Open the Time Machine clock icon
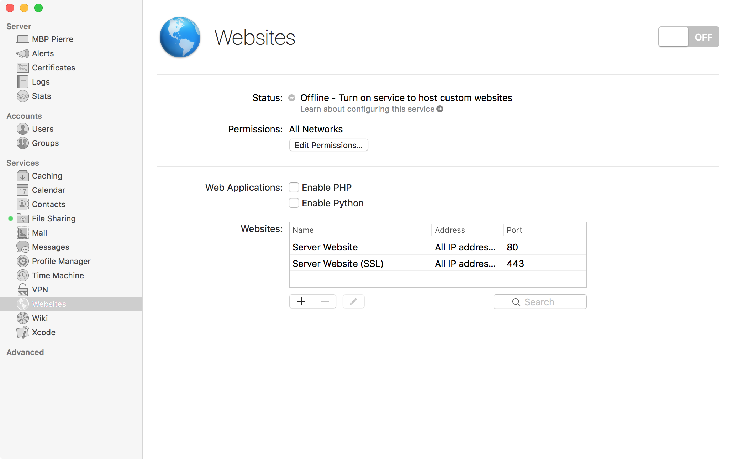The width and height of the screenshot is (733, 459). [x=23, y=275]
